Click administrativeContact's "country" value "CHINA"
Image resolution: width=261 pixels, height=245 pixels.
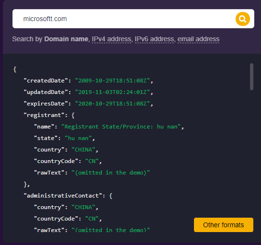click(x=83, y=207)
